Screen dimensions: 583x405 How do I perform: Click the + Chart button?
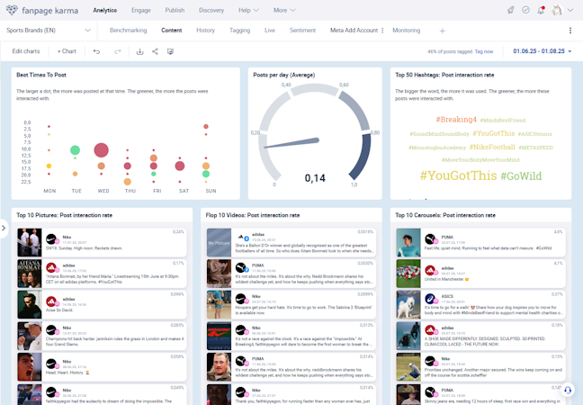(67, 51)
